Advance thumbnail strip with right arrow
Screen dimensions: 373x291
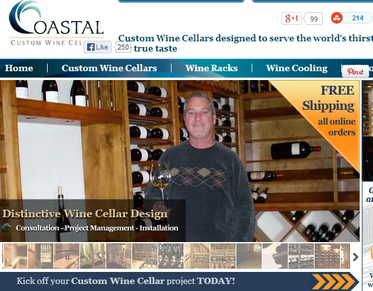(x=355, y=257)
